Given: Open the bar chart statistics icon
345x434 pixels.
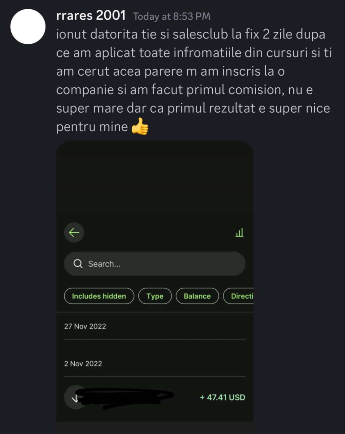Looking at the screenshot, I should [x=239, y=233].
